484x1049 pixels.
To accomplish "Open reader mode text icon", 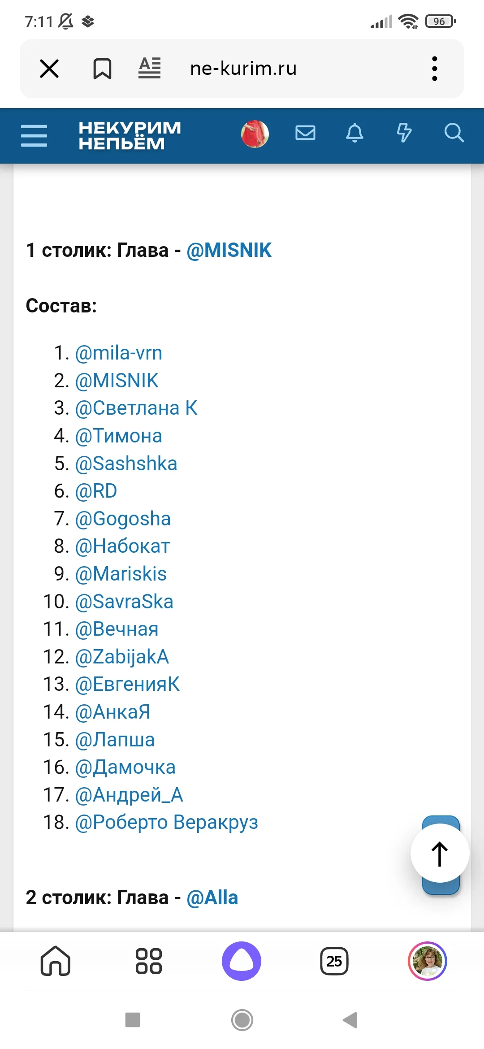I will pyautogui.click(x=150, y=69).
